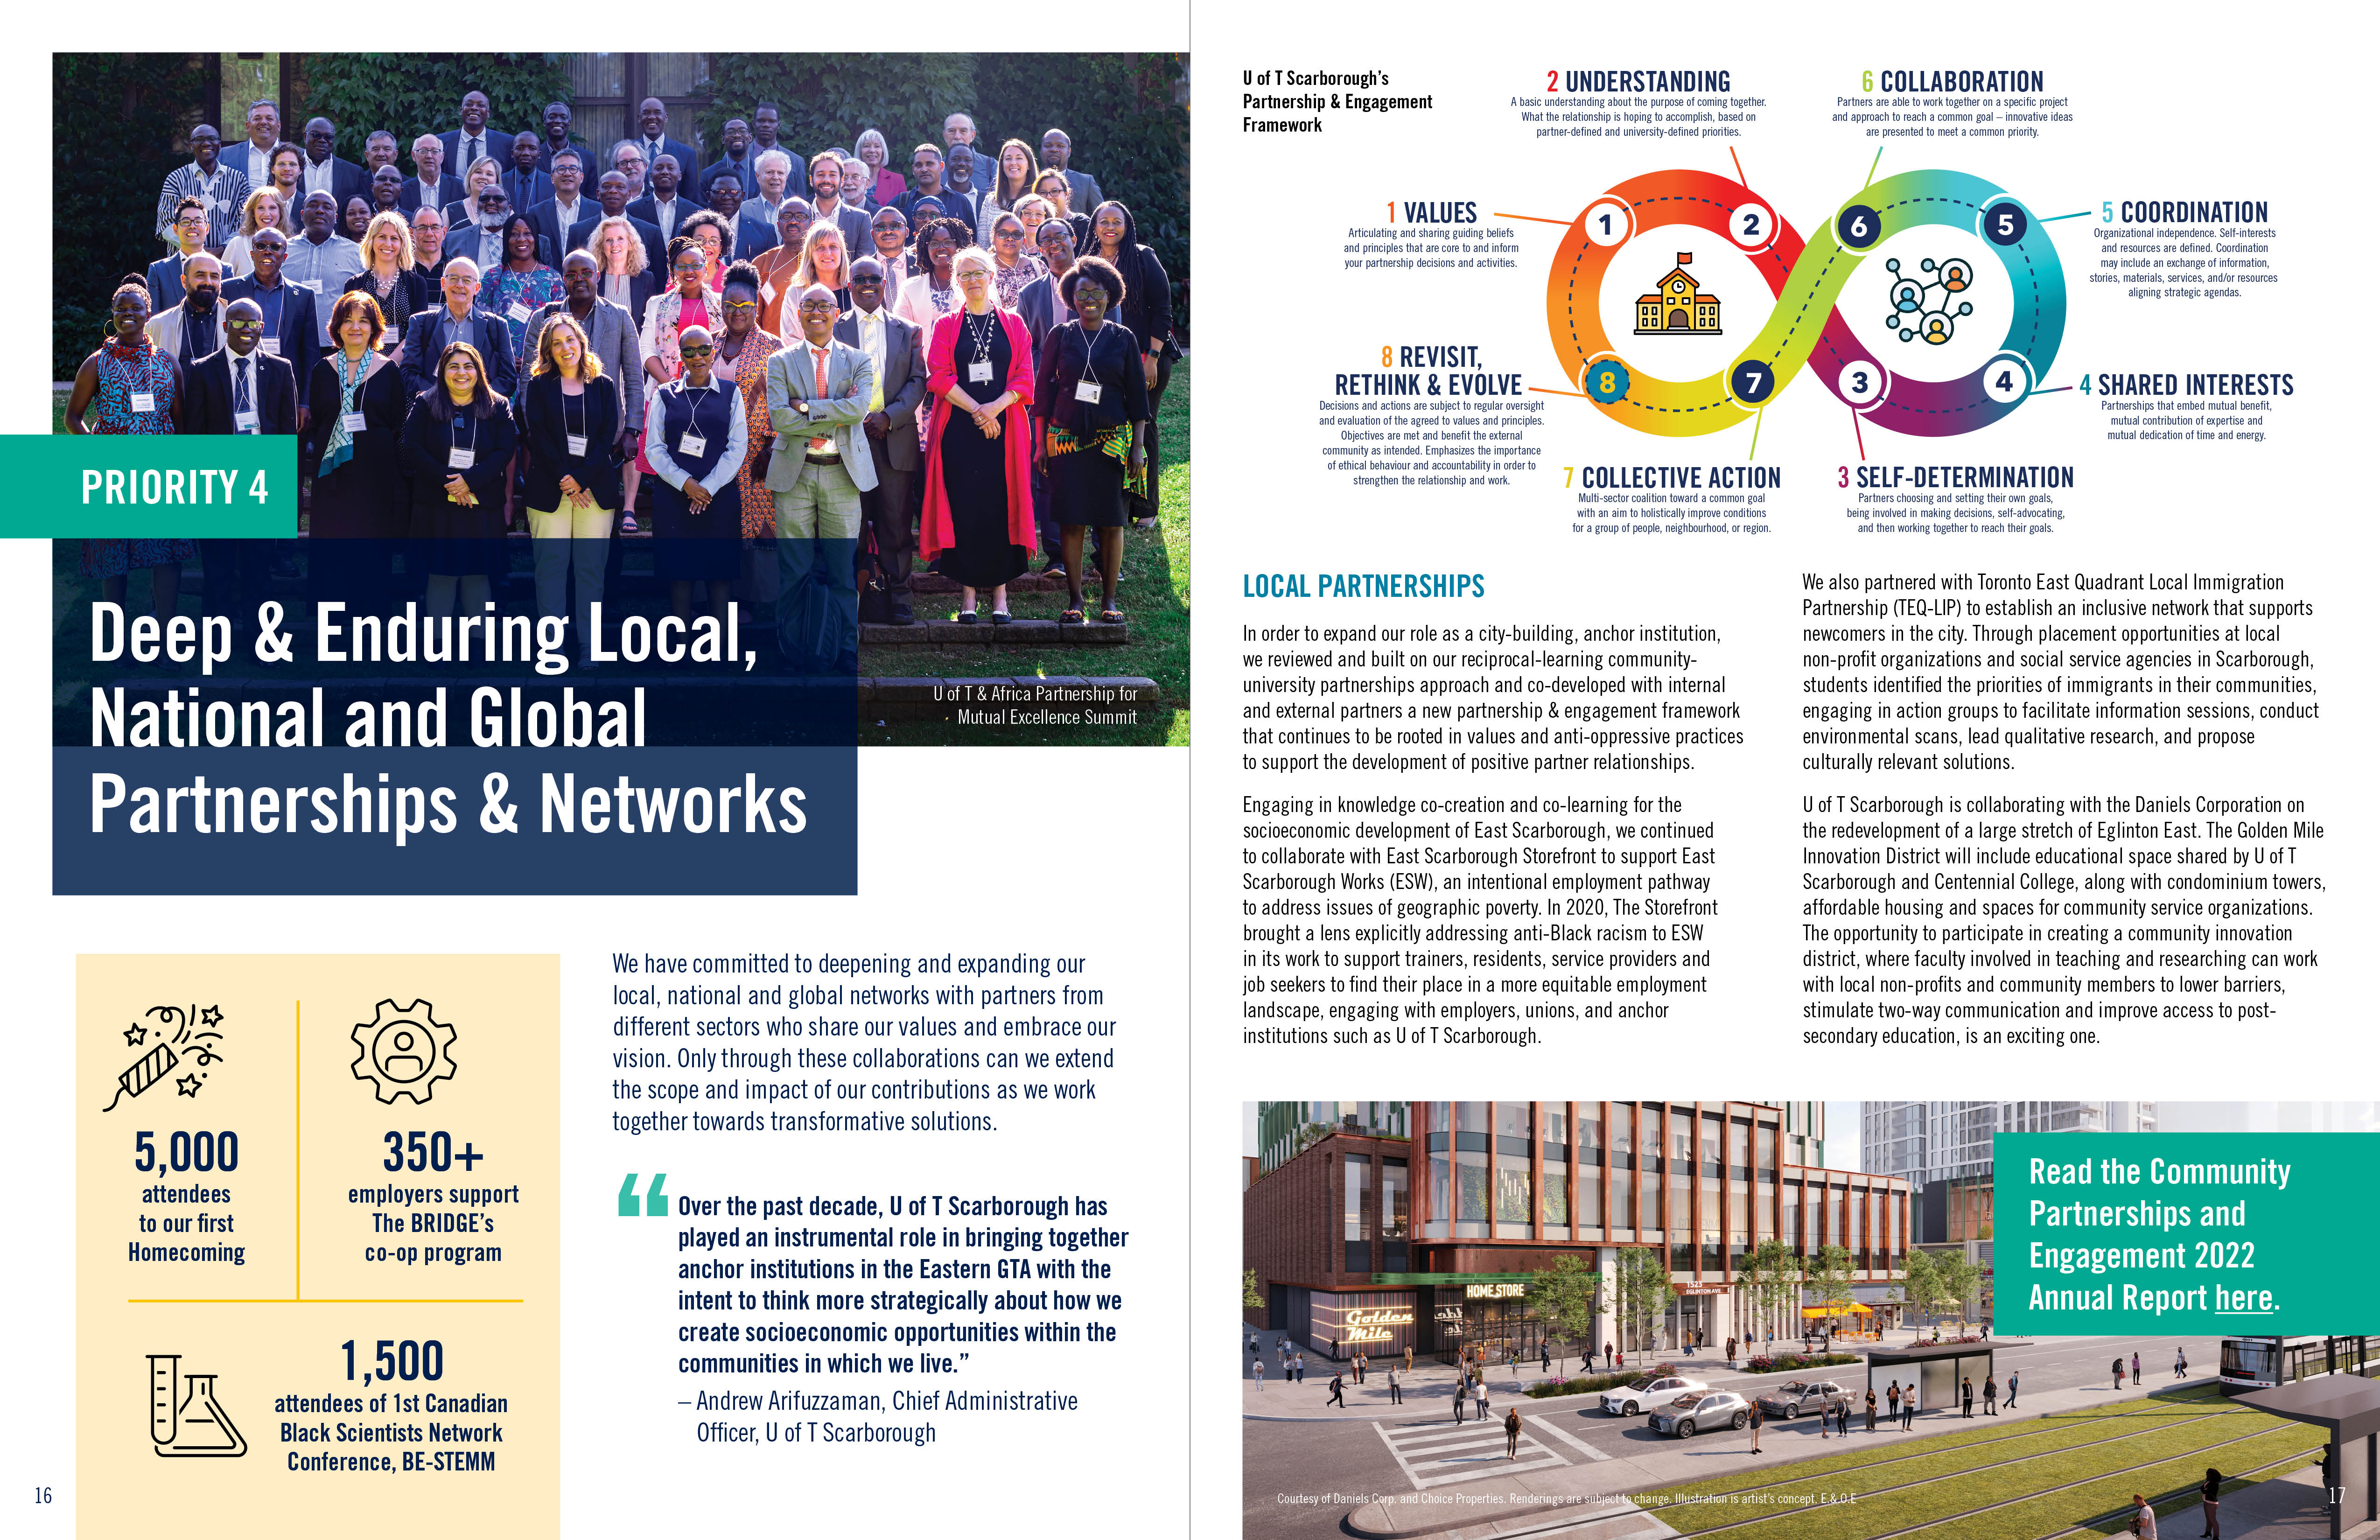Click the school building icon in the infinity loop
Image resolution: width=2380 pixels, height=1540 pixels.
pos(1677,294)
